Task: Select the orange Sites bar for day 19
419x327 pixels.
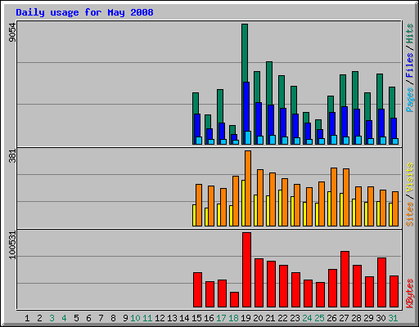Action: pyautogui.click(x=248, y=188)
